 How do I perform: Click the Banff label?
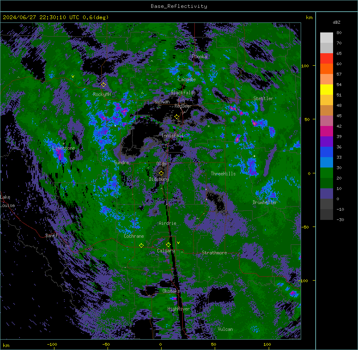click(51, 236)
